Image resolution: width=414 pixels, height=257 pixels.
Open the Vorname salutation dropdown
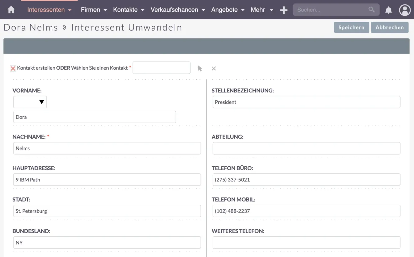[x=30, y=102]
